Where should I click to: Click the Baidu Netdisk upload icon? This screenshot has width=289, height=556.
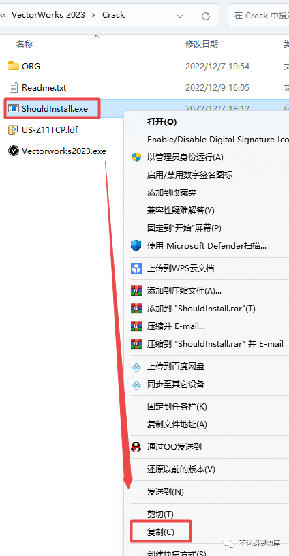pyautogui.click(x=136, y=367)
